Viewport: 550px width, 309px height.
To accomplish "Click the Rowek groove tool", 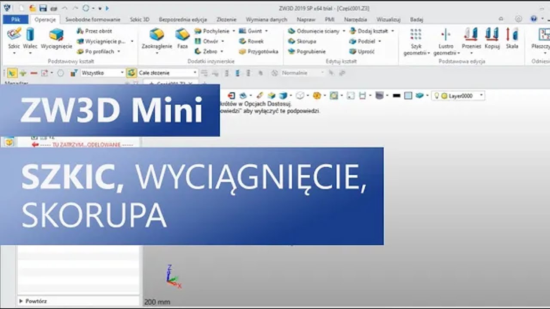I will (251, 41).
